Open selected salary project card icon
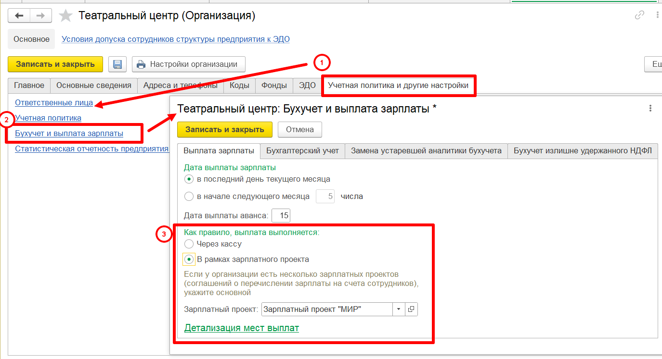The image size is (662, 359). click(411, 309)
